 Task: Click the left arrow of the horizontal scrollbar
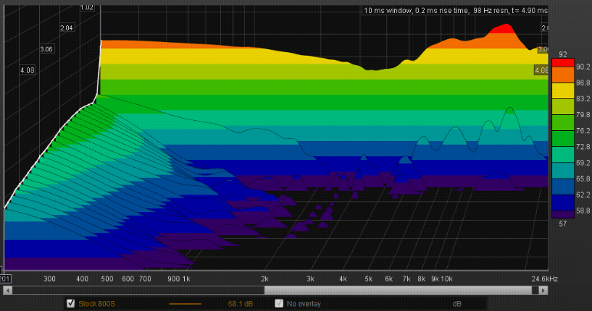[8, 290]
